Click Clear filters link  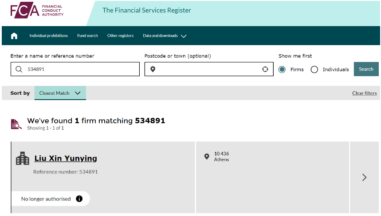(364, 93)
